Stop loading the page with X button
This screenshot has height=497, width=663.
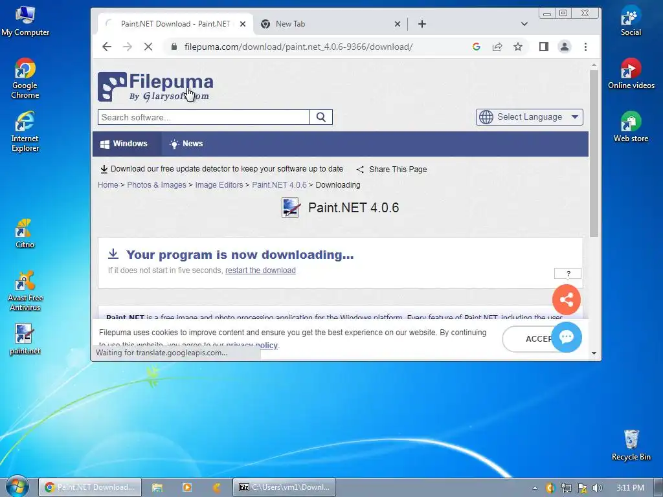coord(148,47)
